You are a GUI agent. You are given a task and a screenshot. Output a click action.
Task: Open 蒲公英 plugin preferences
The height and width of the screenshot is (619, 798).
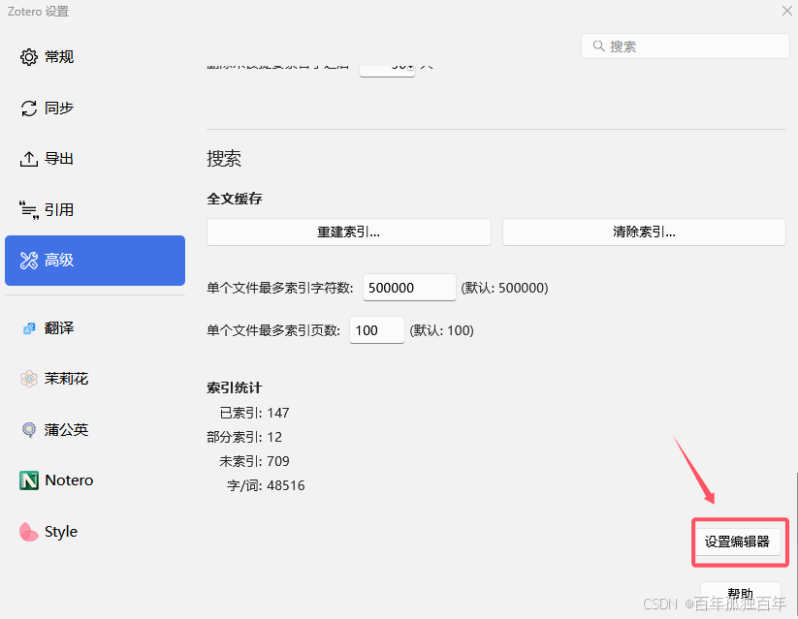[95, 430]
